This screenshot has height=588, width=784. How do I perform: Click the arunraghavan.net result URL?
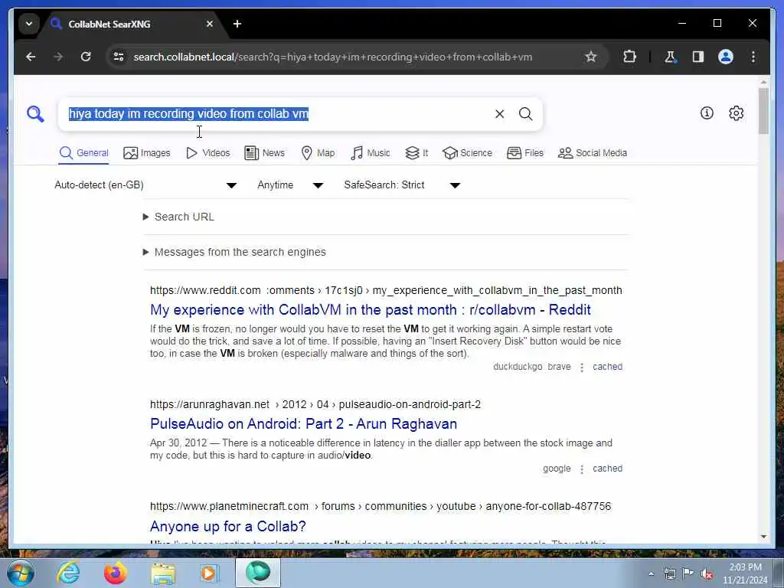(315, 404)
